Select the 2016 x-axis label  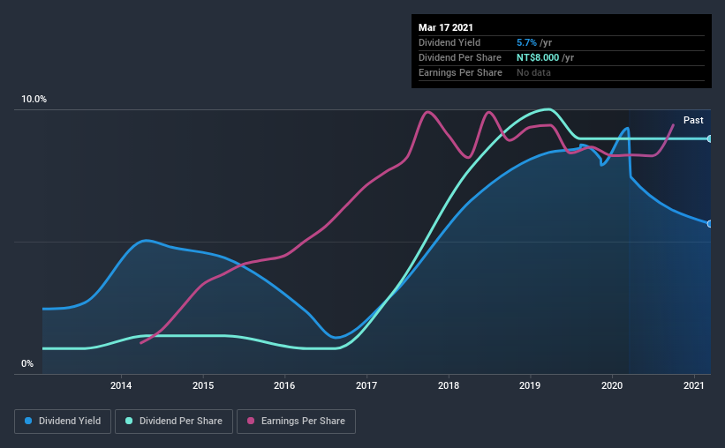284,385
